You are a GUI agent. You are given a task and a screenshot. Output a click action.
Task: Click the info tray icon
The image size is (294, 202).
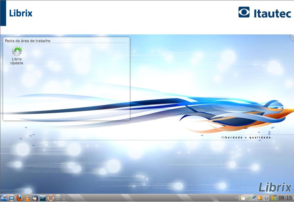click(267, 198)
